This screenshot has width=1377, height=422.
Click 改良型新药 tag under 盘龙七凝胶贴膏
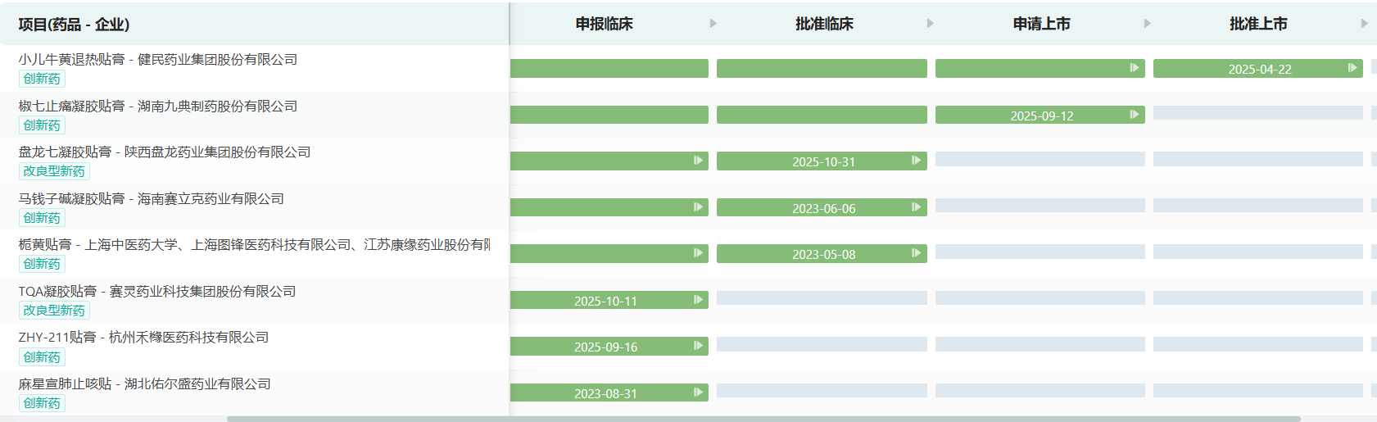pos(54,171)
